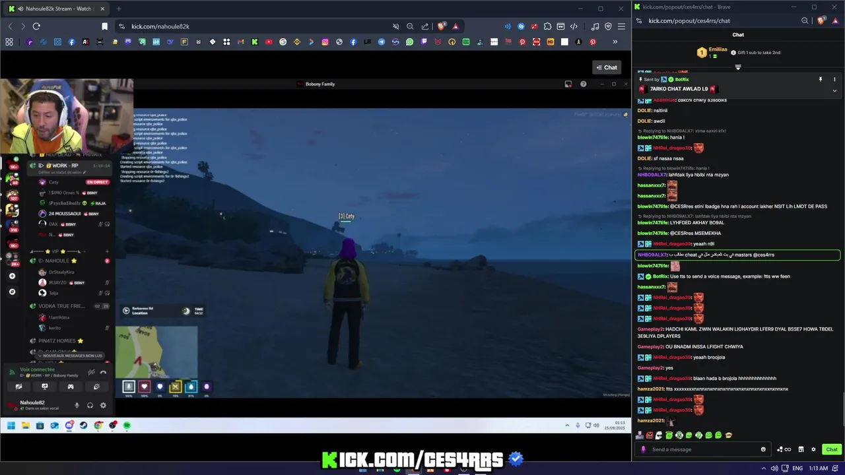The height and width of the screenshot is (475, 845).
Task: Click Gameplay2's "yes" message username
Action: [650, 368]
